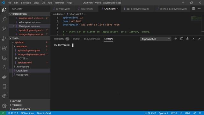
Task: Click Open IcePanel in status bar
Action: 44,113
